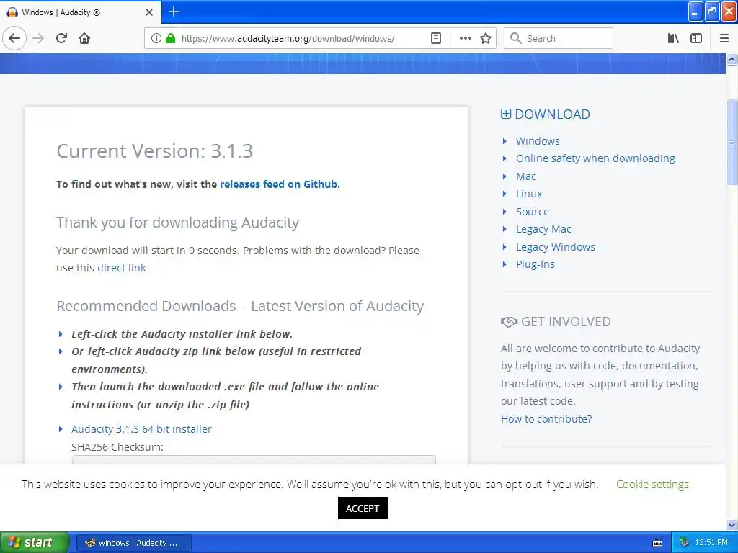Open the Legacy Windows link
This screenshot has height=553, width=738.
pyautogui.click(x=556, y=247)
